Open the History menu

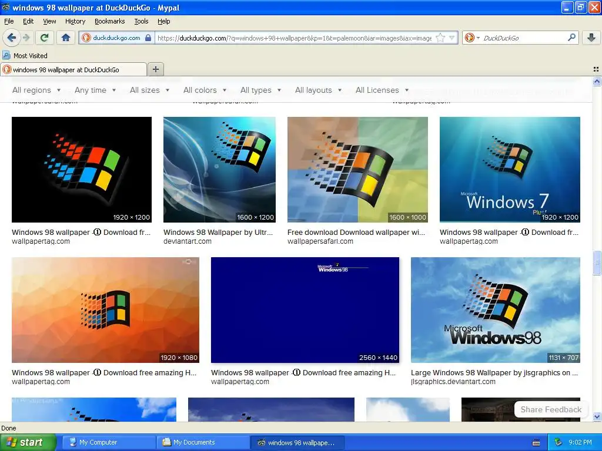click(x=75, y=21)
